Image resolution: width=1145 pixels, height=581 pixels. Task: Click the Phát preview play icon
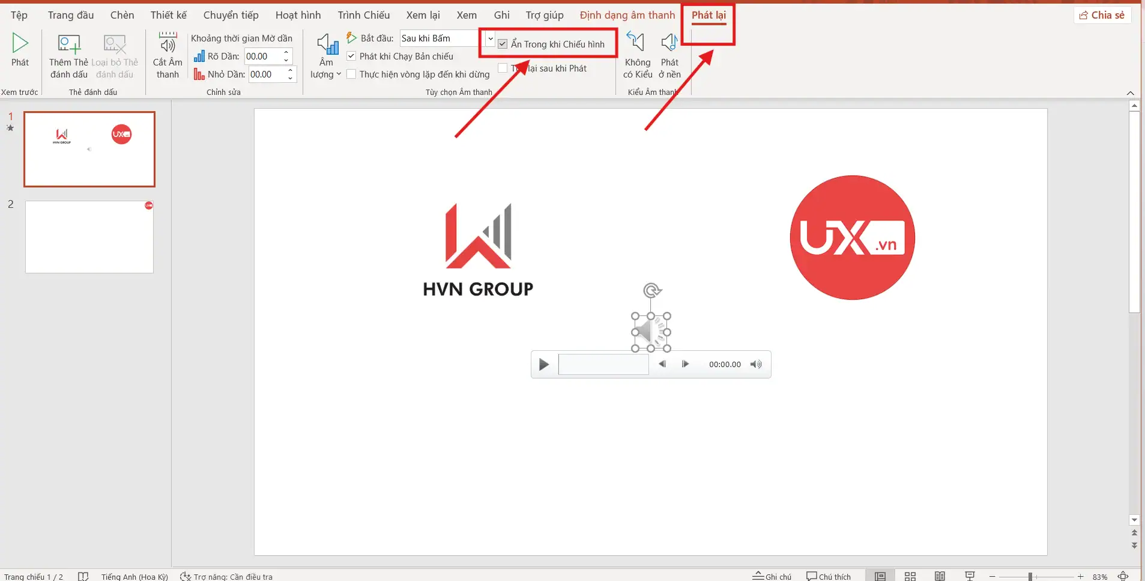[20, 43]
